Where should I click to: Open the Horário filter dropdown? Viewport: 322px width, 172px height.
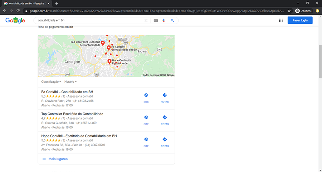[x=70, y=82]
